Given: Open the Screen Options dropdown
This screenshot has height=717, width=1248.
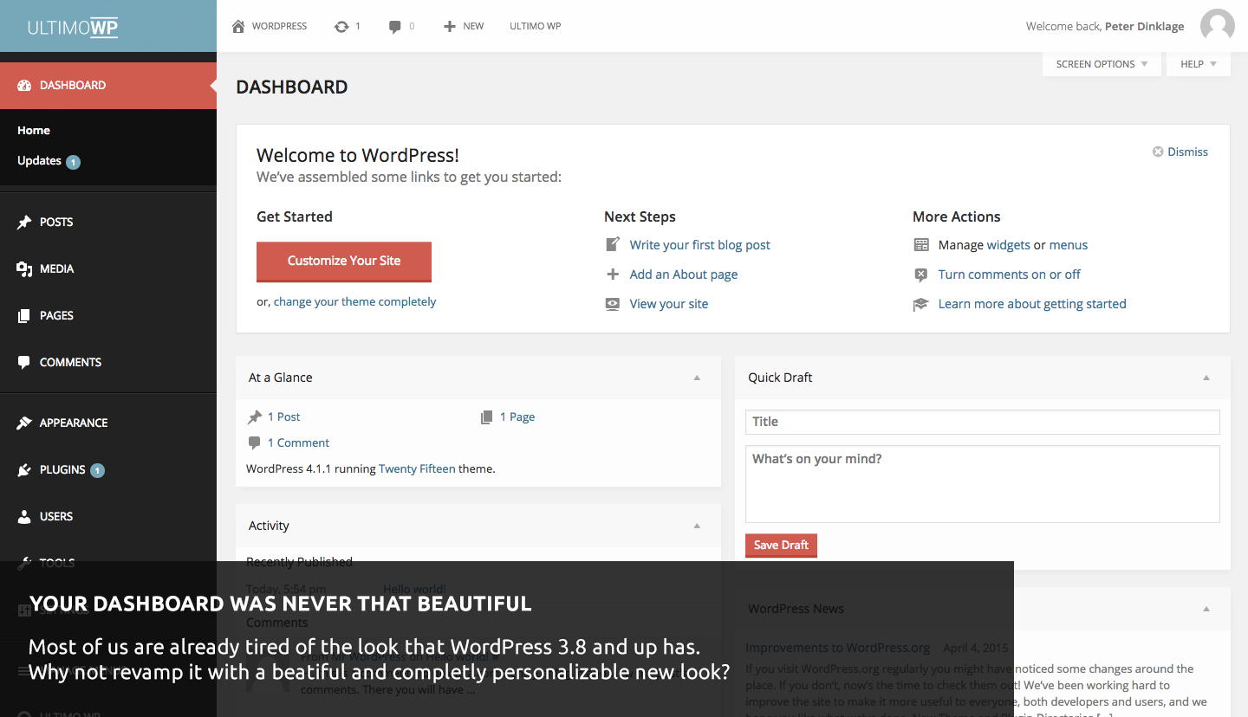Looking at the screenshot, I should pyautogui.click(x=1102, y=64).
